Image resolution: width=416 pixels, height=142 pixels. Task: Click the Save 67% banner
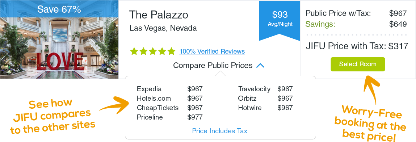tap(59, 9)
